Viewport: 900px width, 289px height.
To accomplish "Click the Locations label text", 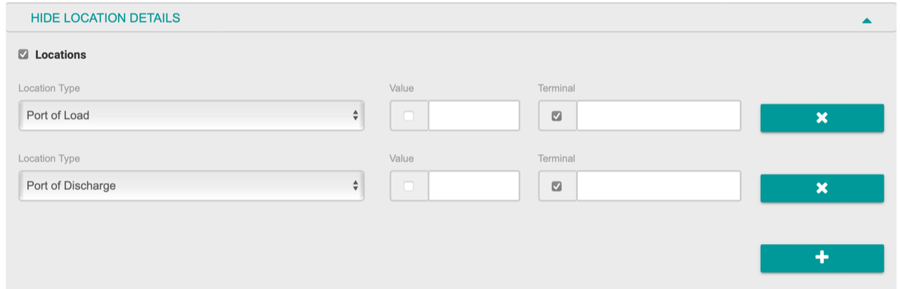I will [x=60, y=55].
